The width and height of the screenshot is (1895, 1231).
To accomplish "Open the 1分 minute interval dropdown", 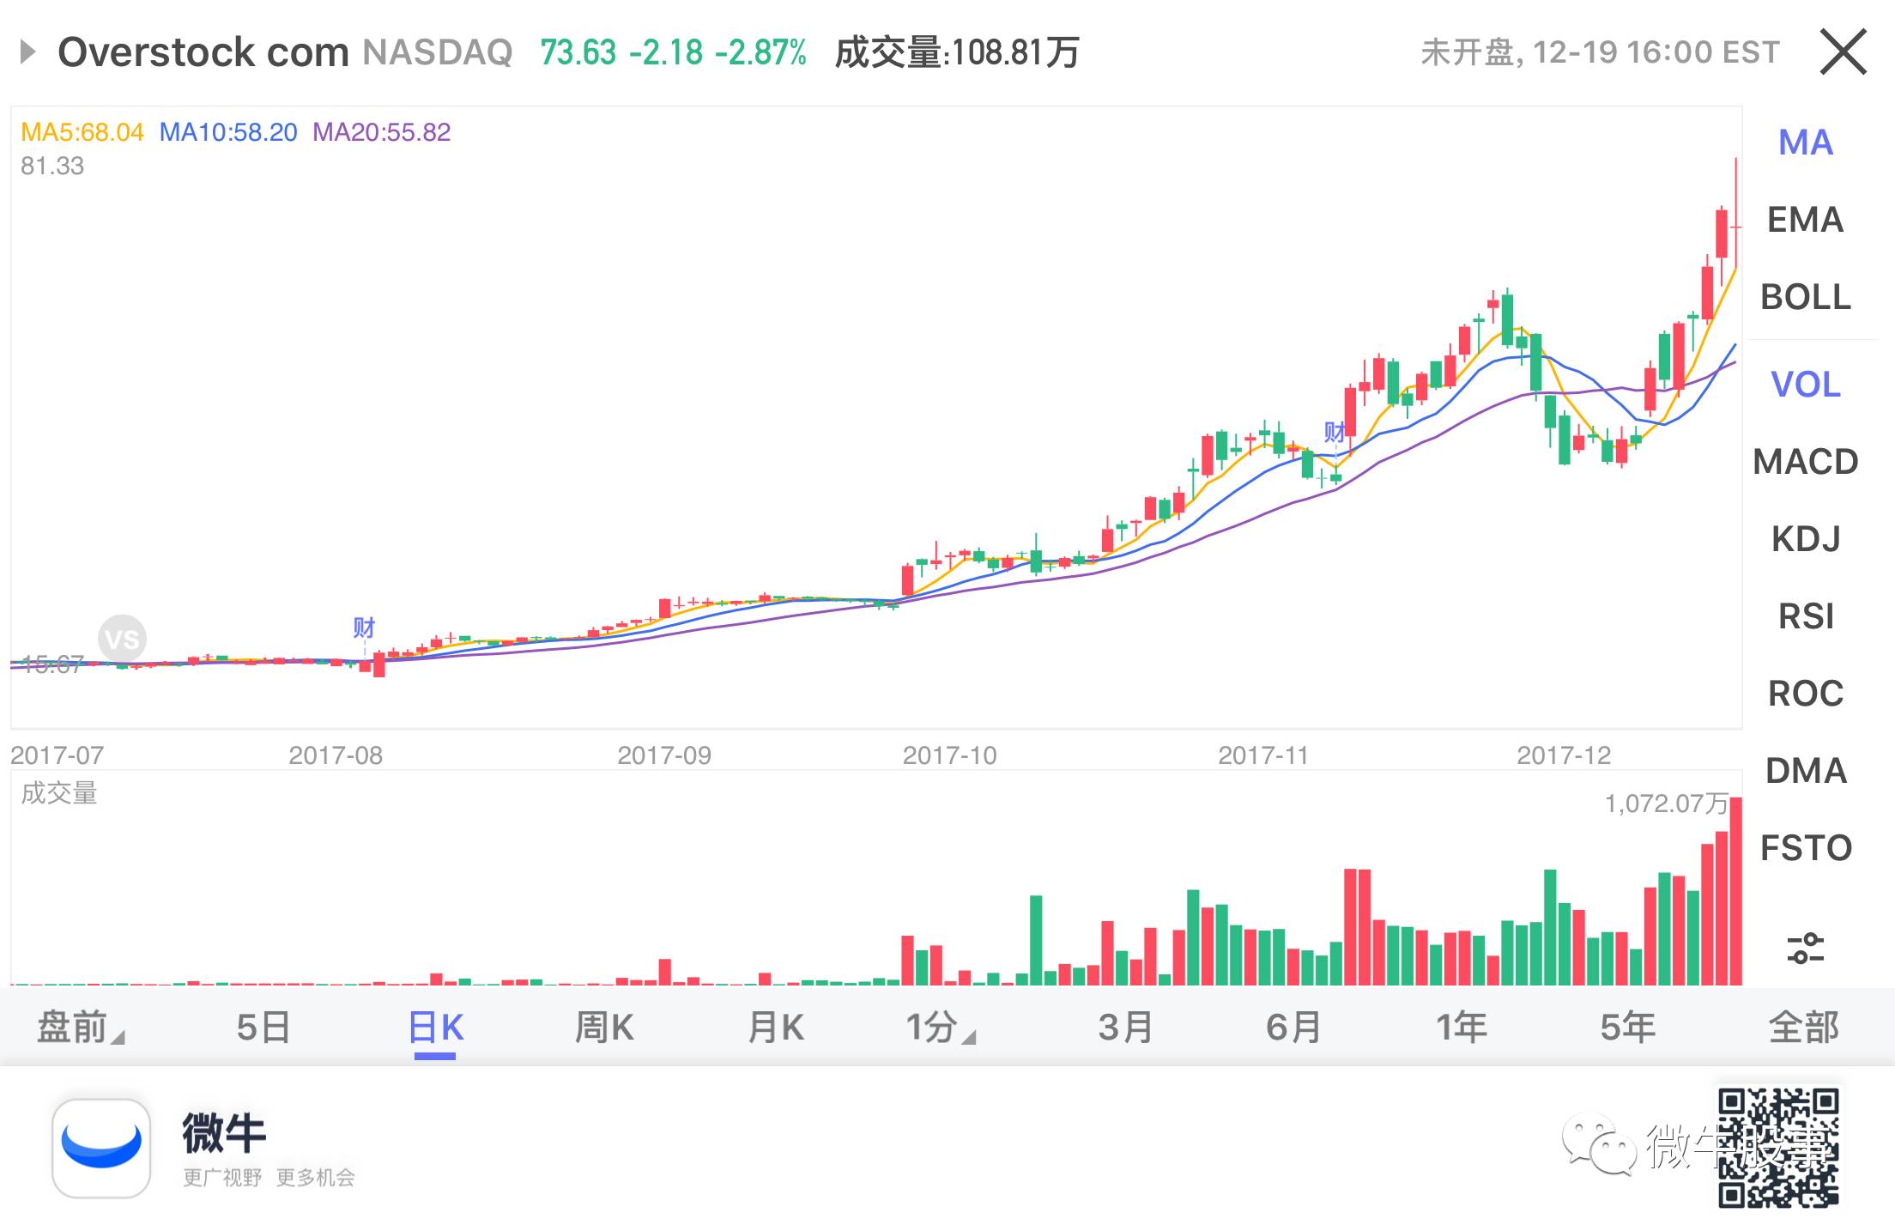I will tap(941, 1028).
